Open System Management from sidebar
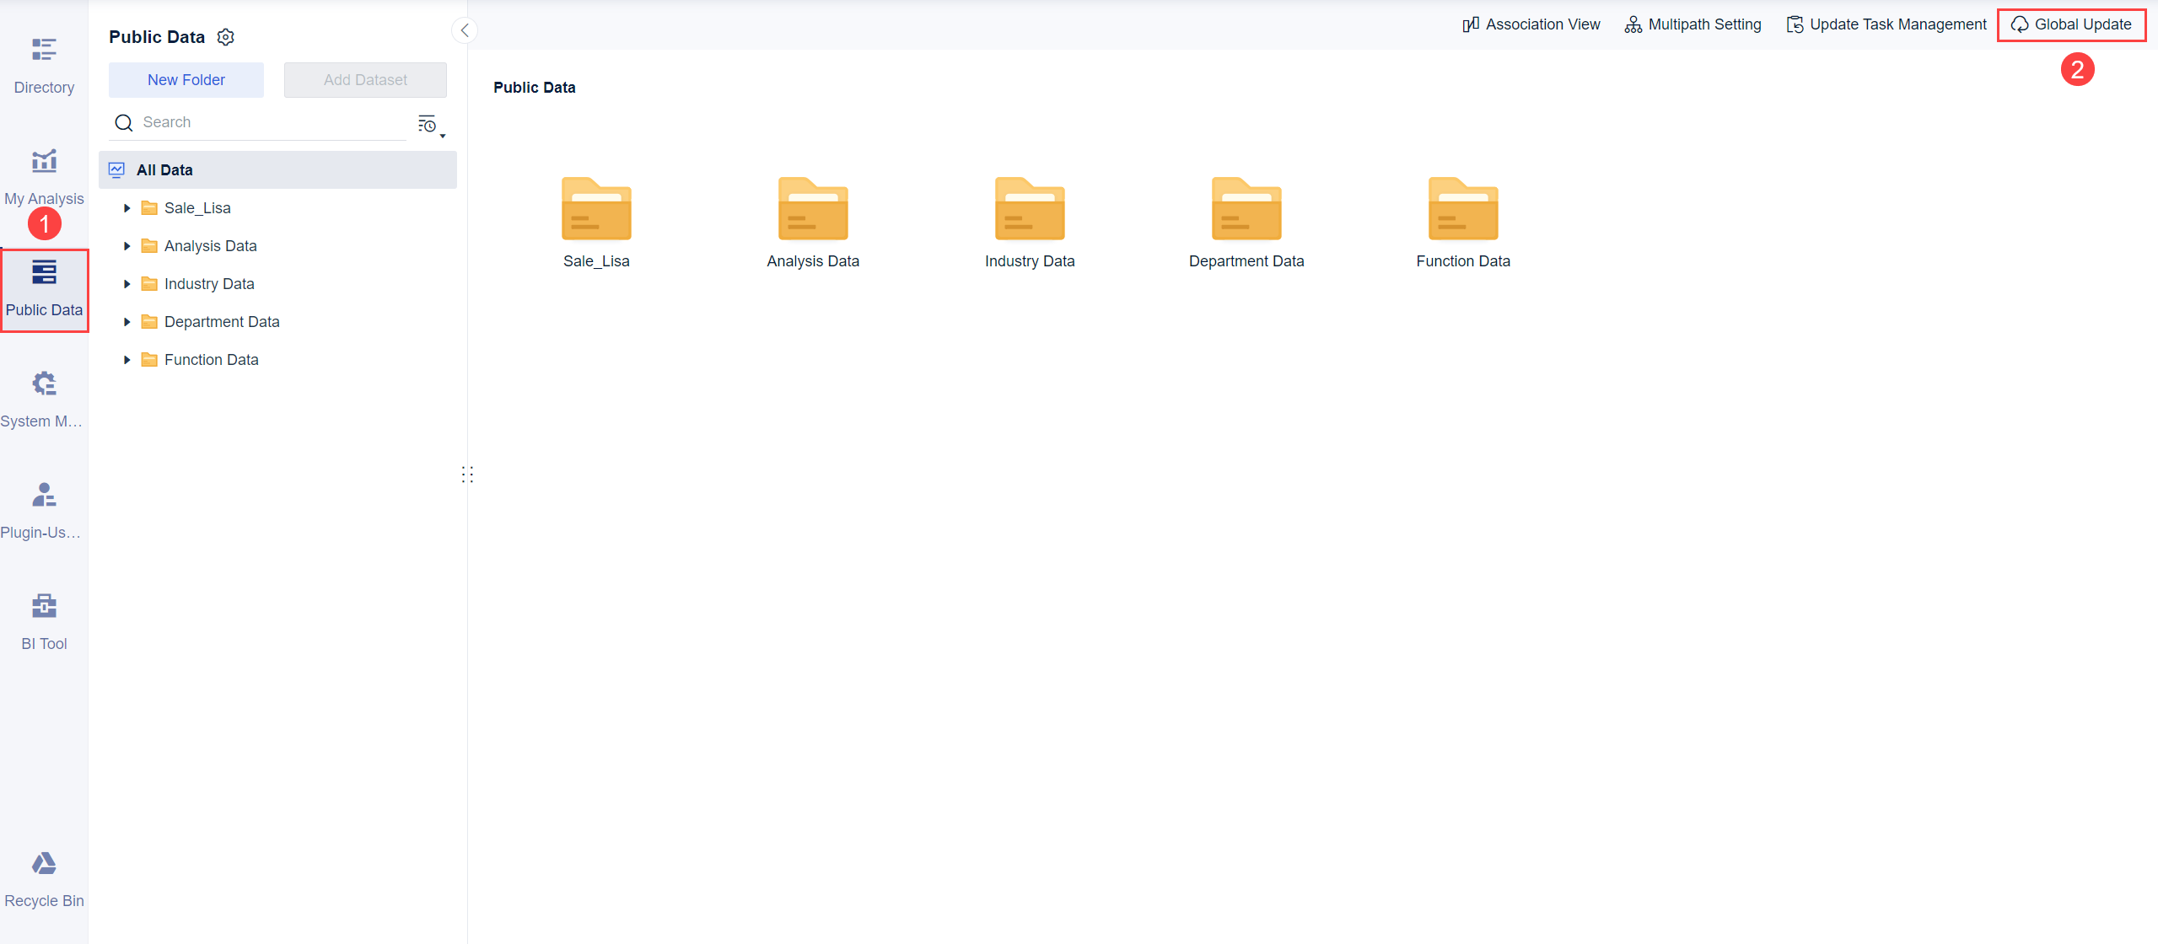Viewport: 2158px width, 944px height. (43, 397)
